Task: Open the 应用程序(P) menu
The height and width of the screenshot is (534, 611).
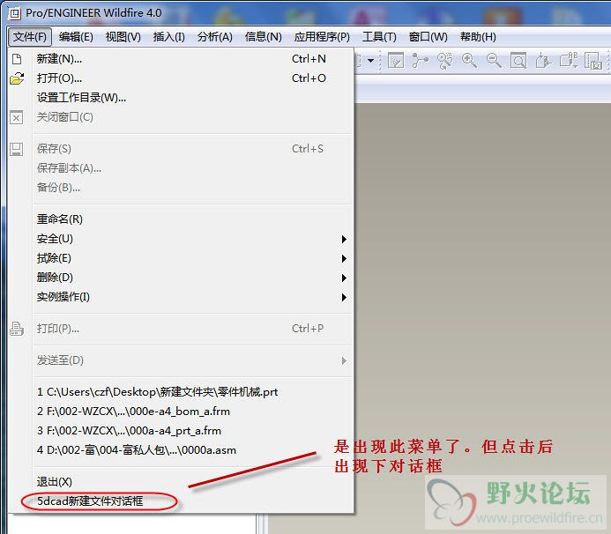Action: 322,37
